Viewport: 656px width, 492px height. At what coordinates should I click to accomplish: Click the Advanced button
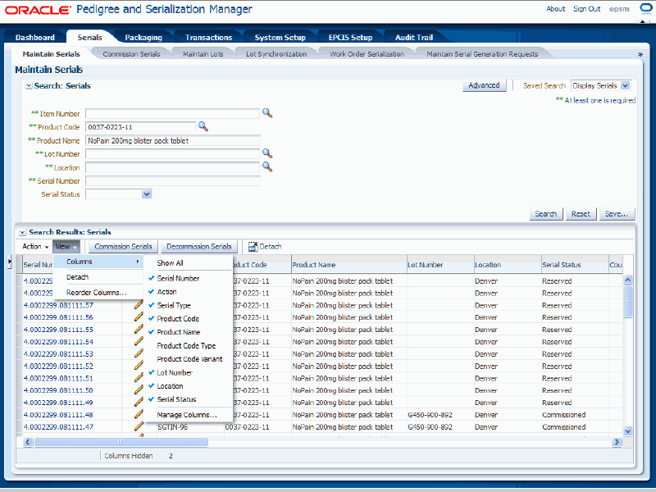point(484,85)
